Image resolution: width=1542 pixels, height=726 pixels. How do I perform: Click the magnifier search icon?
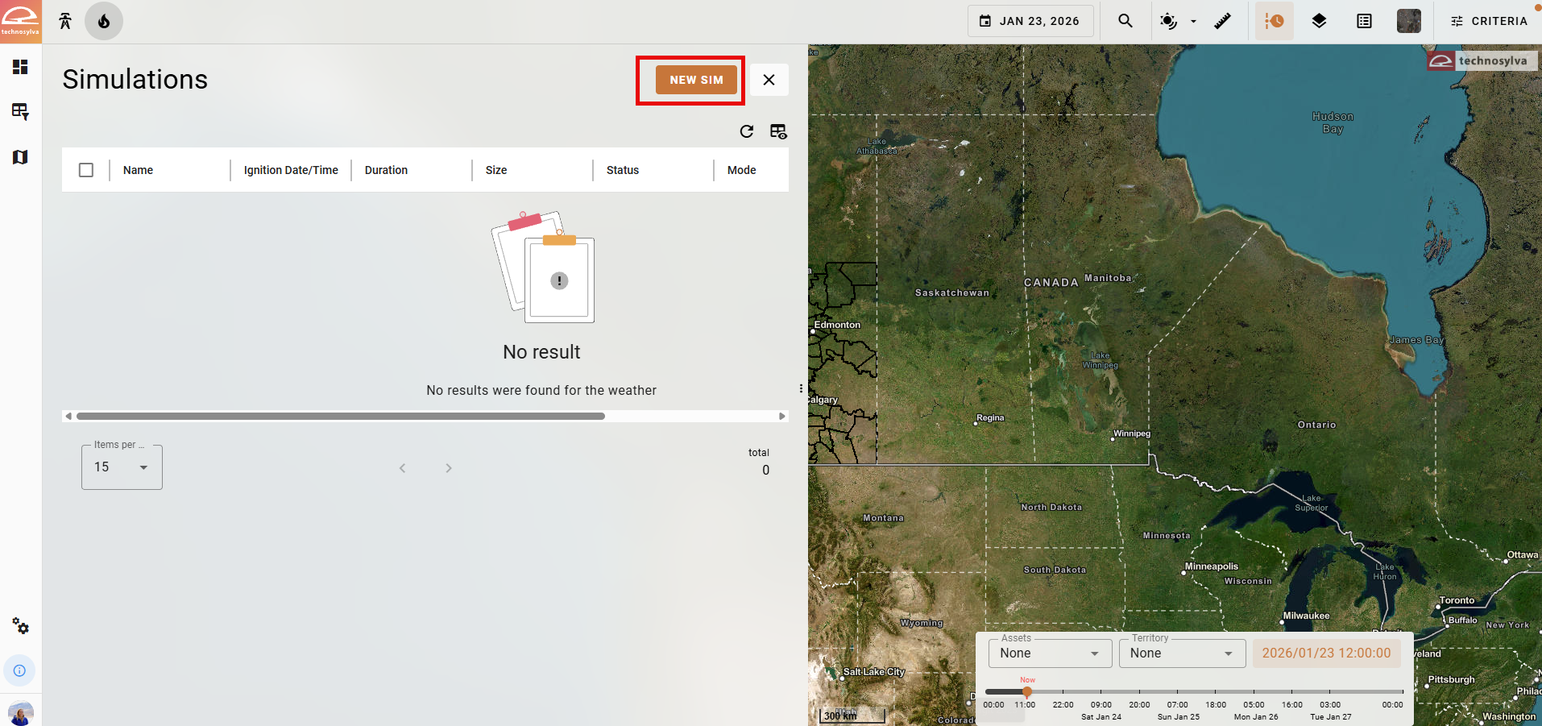point(1125,22)
